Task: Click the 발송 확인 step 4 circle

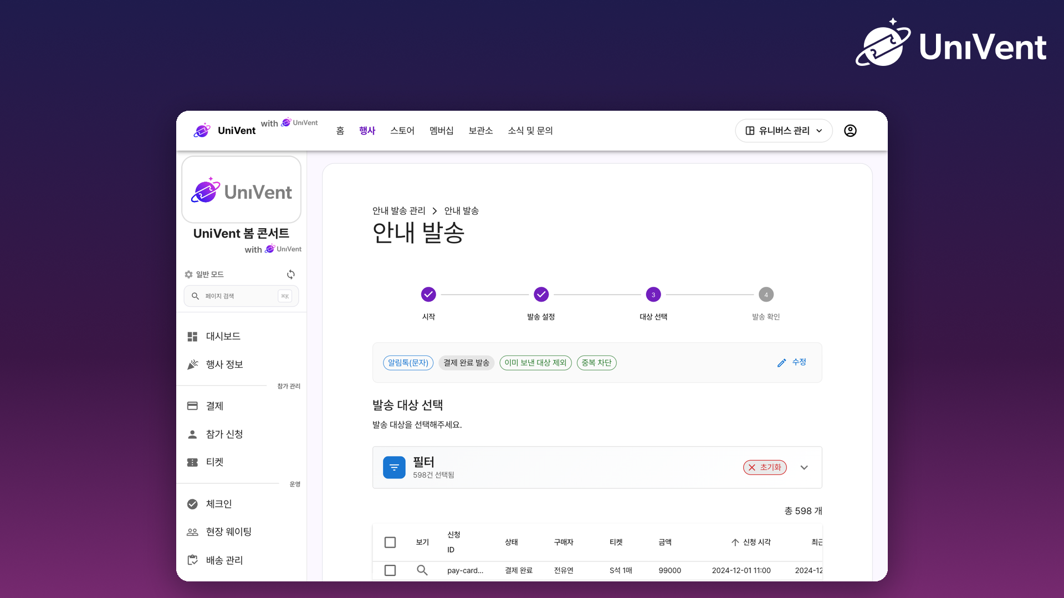Action: pyautogui.click(x=766, y=295)
